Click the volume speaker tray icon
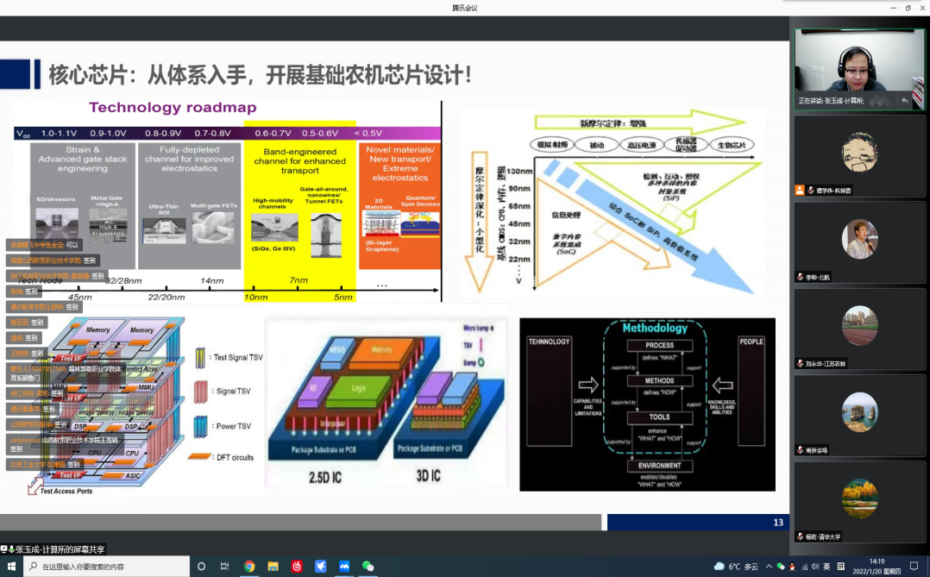930x577 pixels. [816, 567]
